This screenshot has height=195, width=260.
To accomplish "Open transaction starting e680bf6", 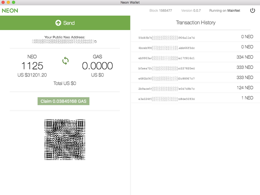I will coord(167,78).
